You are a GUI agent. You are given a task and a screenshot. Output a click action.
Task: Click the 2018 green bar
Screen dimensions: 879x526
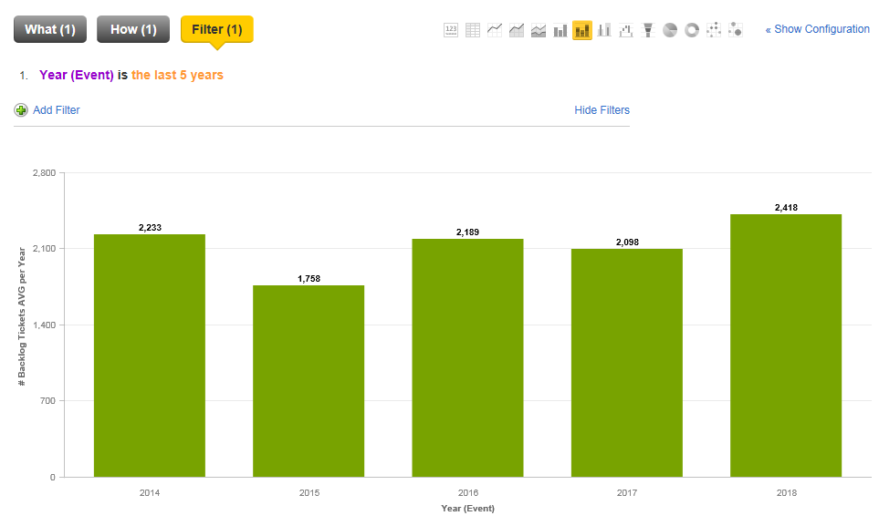pyautogui.click(x=785, y=346)
